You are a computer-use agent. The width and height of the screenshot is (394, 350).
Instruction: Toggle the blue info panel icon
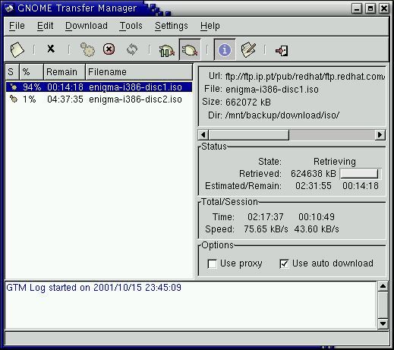click(x=225, y=49)
